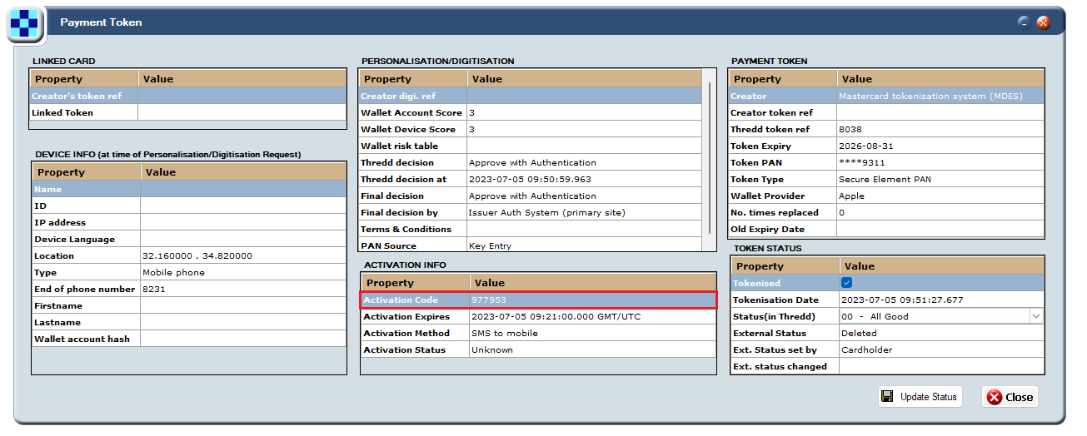Click the checkered app logo icon

tap(25, 24)
